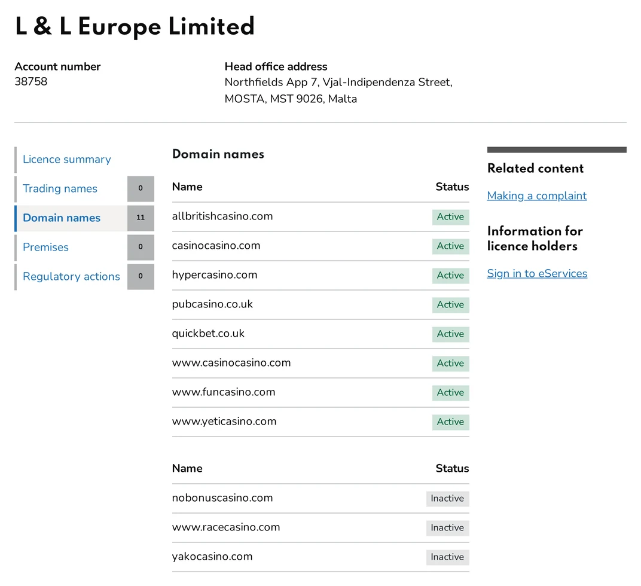Click the Making a complaint link
641x586 pixels.
point(537,196)
